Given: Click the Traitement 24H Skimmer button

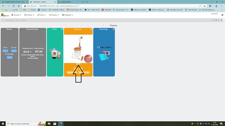Looking at the screenshot, I should click(x=84, y=72).
